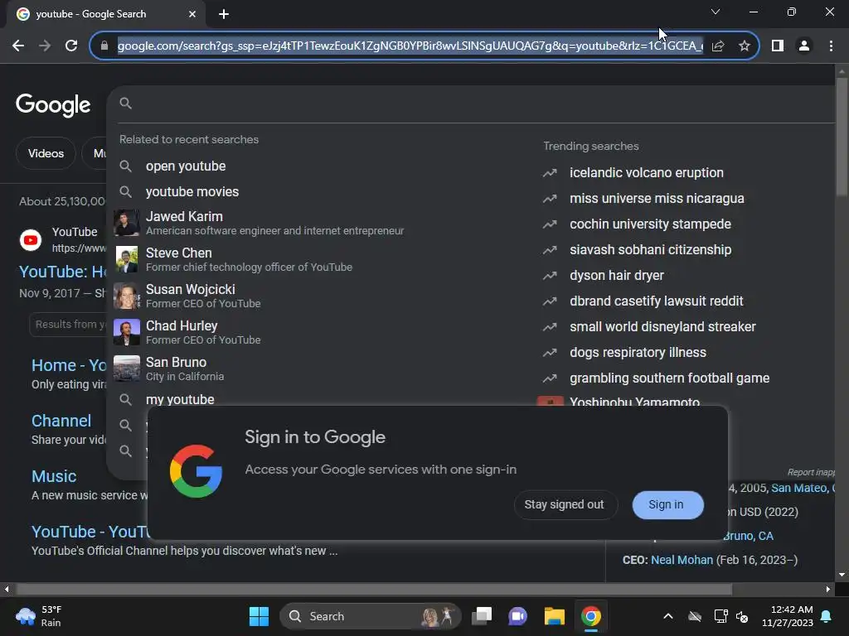Image resolution: width=849 pixels, height=636 pixels.
Task: Open the Channel sitelink
Action: tap(61, 421)
